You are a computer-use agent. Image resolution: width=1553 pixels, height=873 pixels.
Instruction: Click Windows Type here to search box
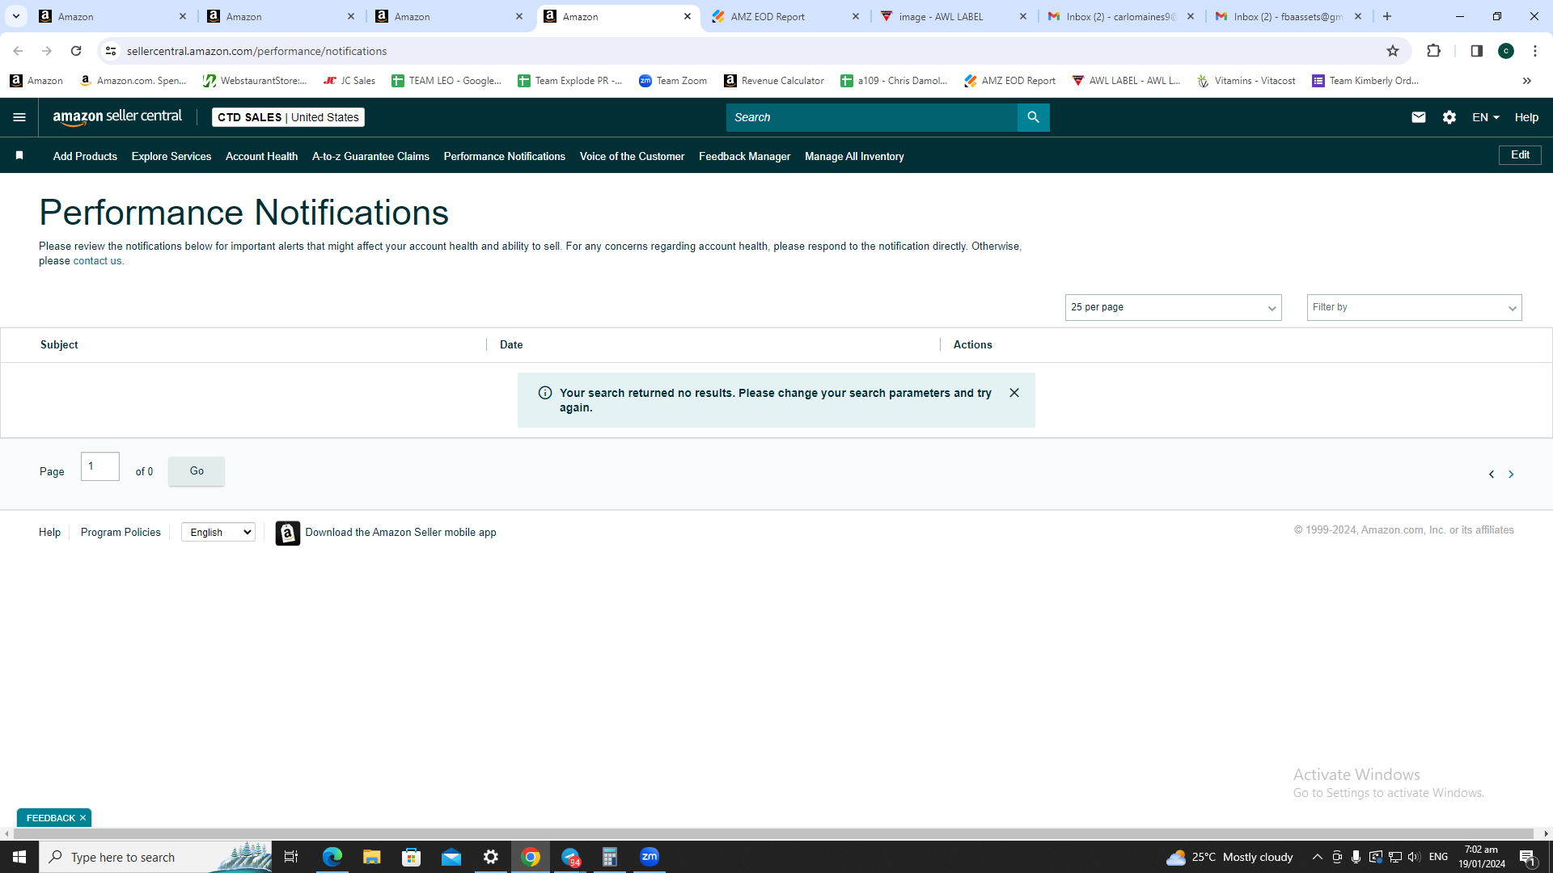click(155, 857)
